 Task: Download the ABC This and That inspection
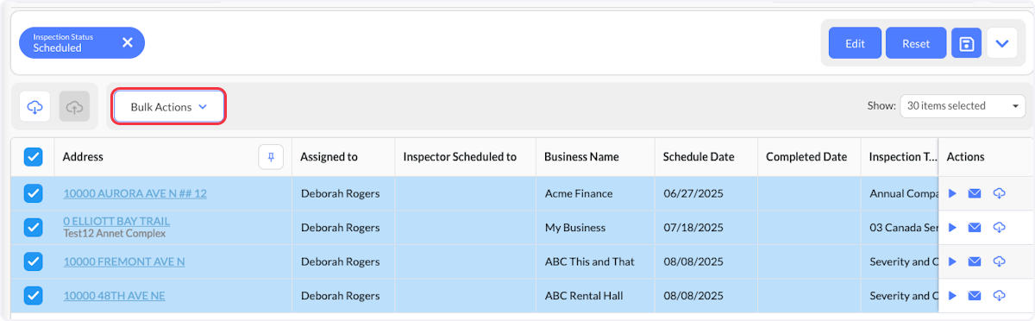coord(999,261)
